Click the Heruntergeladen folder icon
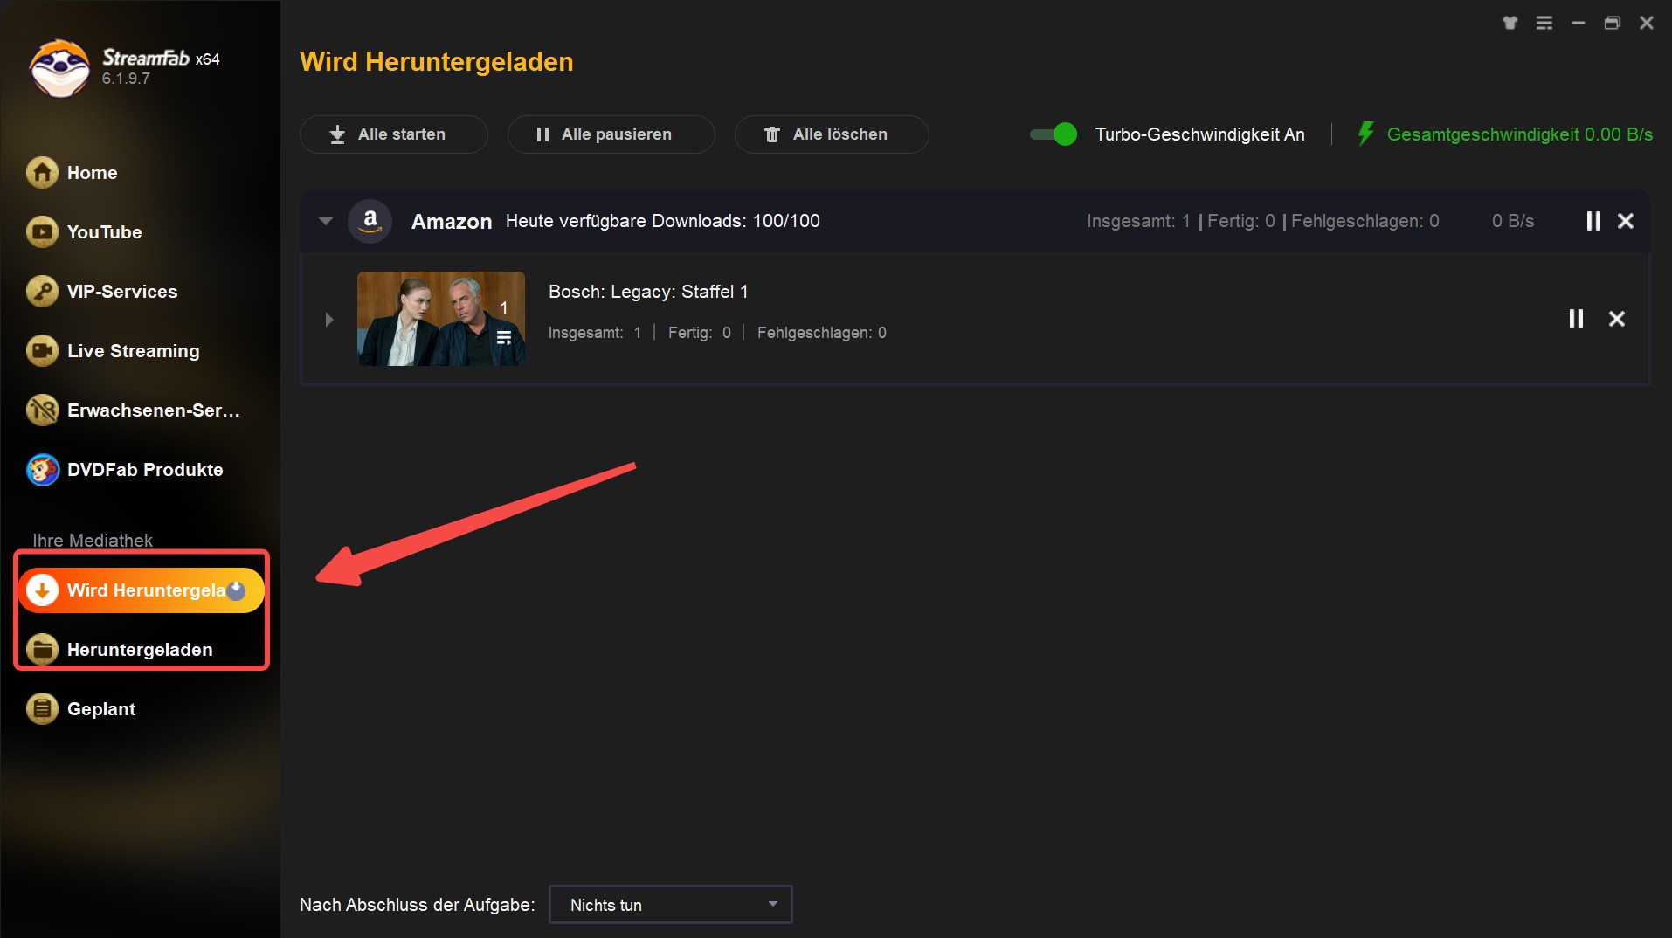The height and width of the screenshot is (938, 1672). (42, 650)
